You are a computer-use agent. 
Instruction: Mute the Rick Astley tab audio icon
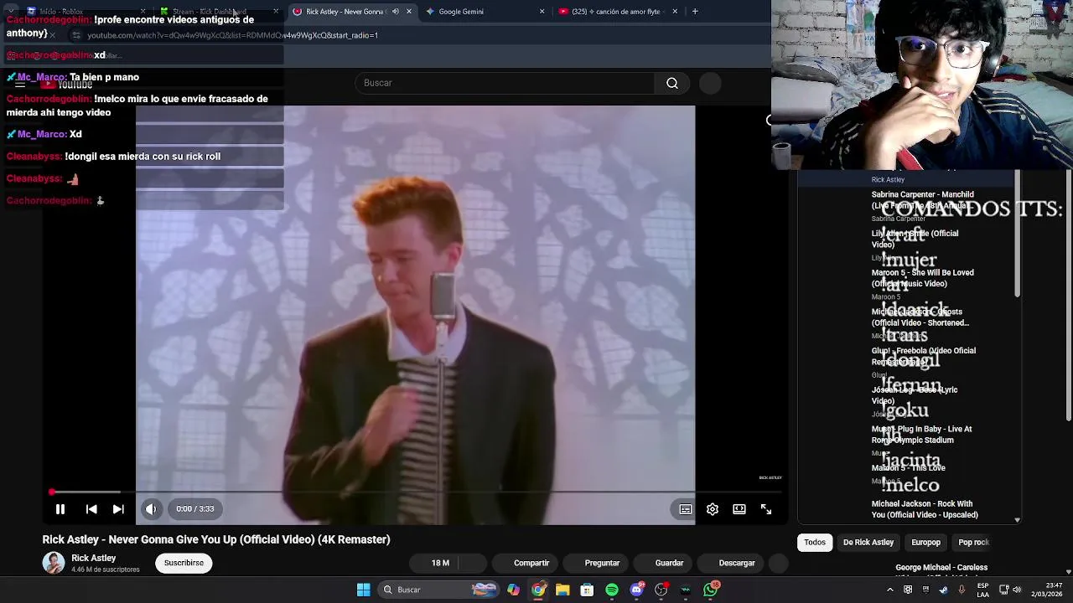(x=396, y=12)
